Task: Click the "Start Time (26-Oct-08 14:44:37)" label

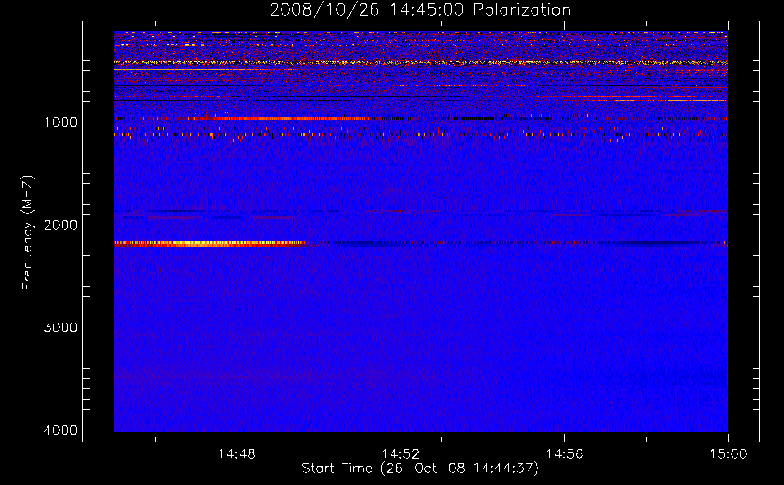Action: click(x=420, y=469)
